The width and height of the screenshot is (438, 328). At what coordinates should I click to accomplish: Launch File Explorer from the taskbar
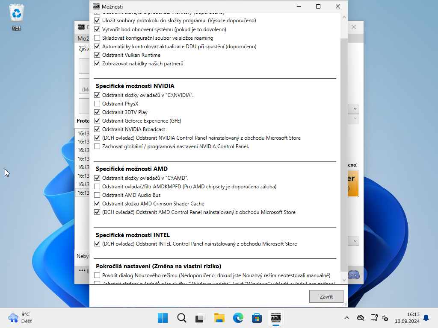coord(219,318)
